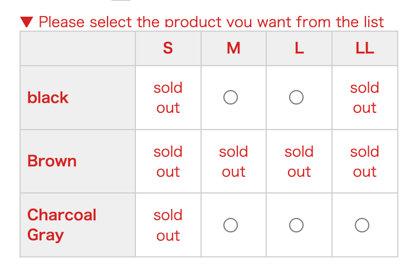The image size is (420, 268).
Task: Choose Charcoal Gray in size M
Action: click(231, 225)
